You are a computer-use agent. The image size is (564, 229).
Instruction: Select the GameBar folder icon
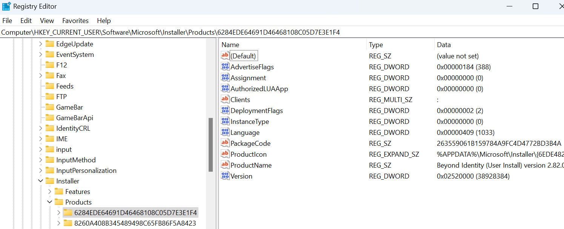[50, 107]
